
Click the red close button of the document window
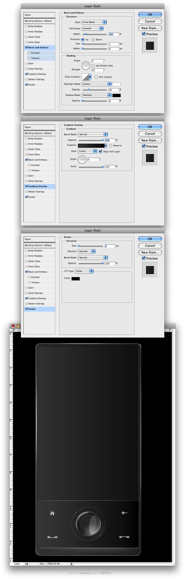click(x=13, y=326)
